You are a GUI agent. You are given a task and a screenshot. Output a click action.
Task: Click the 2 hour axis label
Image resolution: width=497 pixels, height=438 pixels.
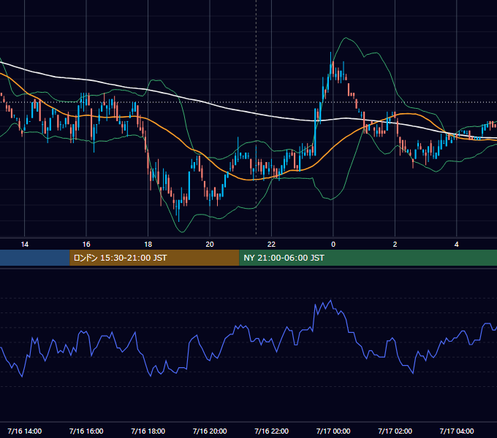395,245
